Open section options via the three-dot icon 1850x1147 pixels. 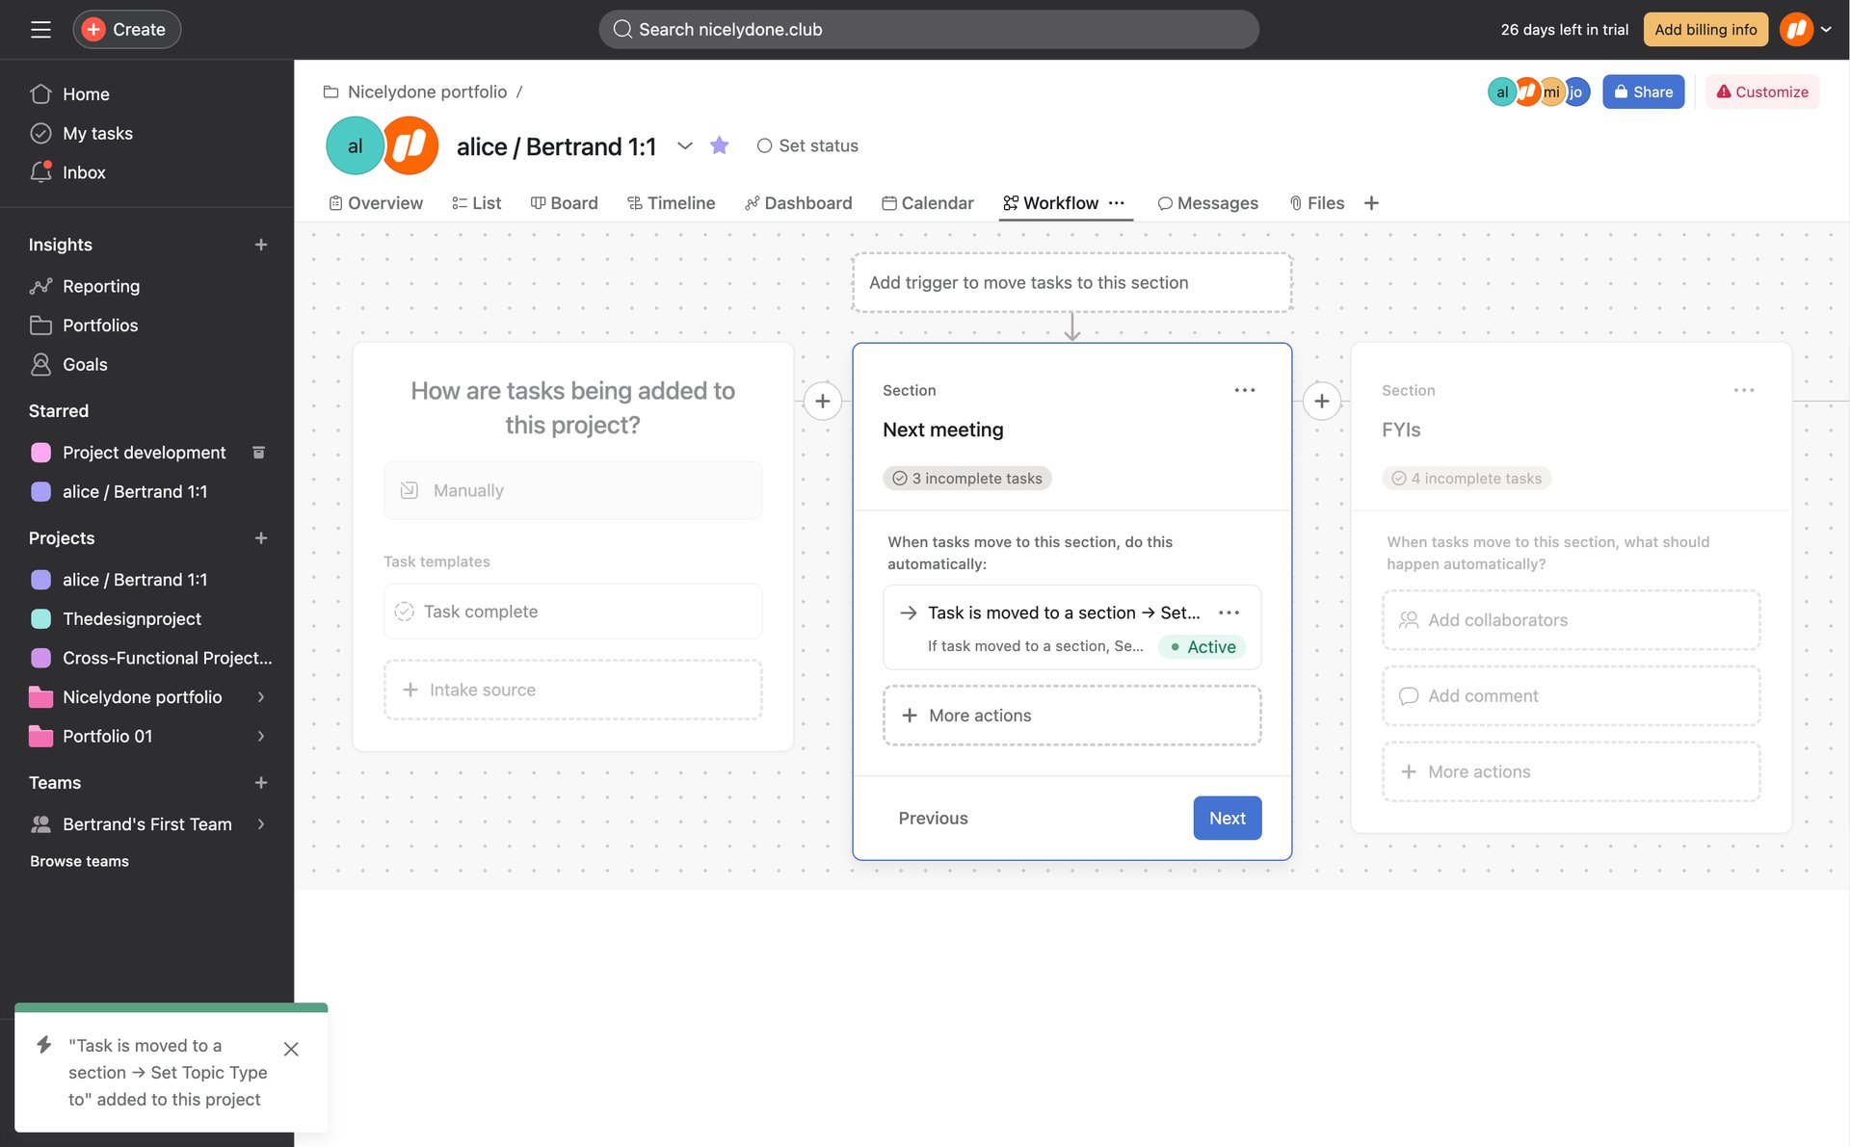coord(1244,390)
